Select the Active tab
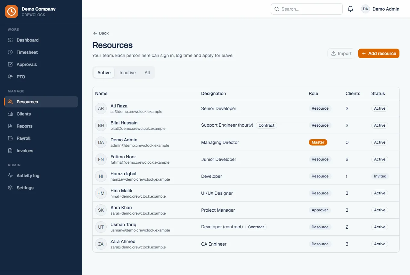This screenshot has width=410, height=275. (x=104, y=73)
